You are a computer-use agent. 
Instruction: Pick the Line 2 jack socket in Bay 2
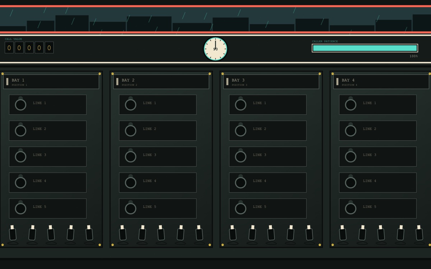[130, 131]
